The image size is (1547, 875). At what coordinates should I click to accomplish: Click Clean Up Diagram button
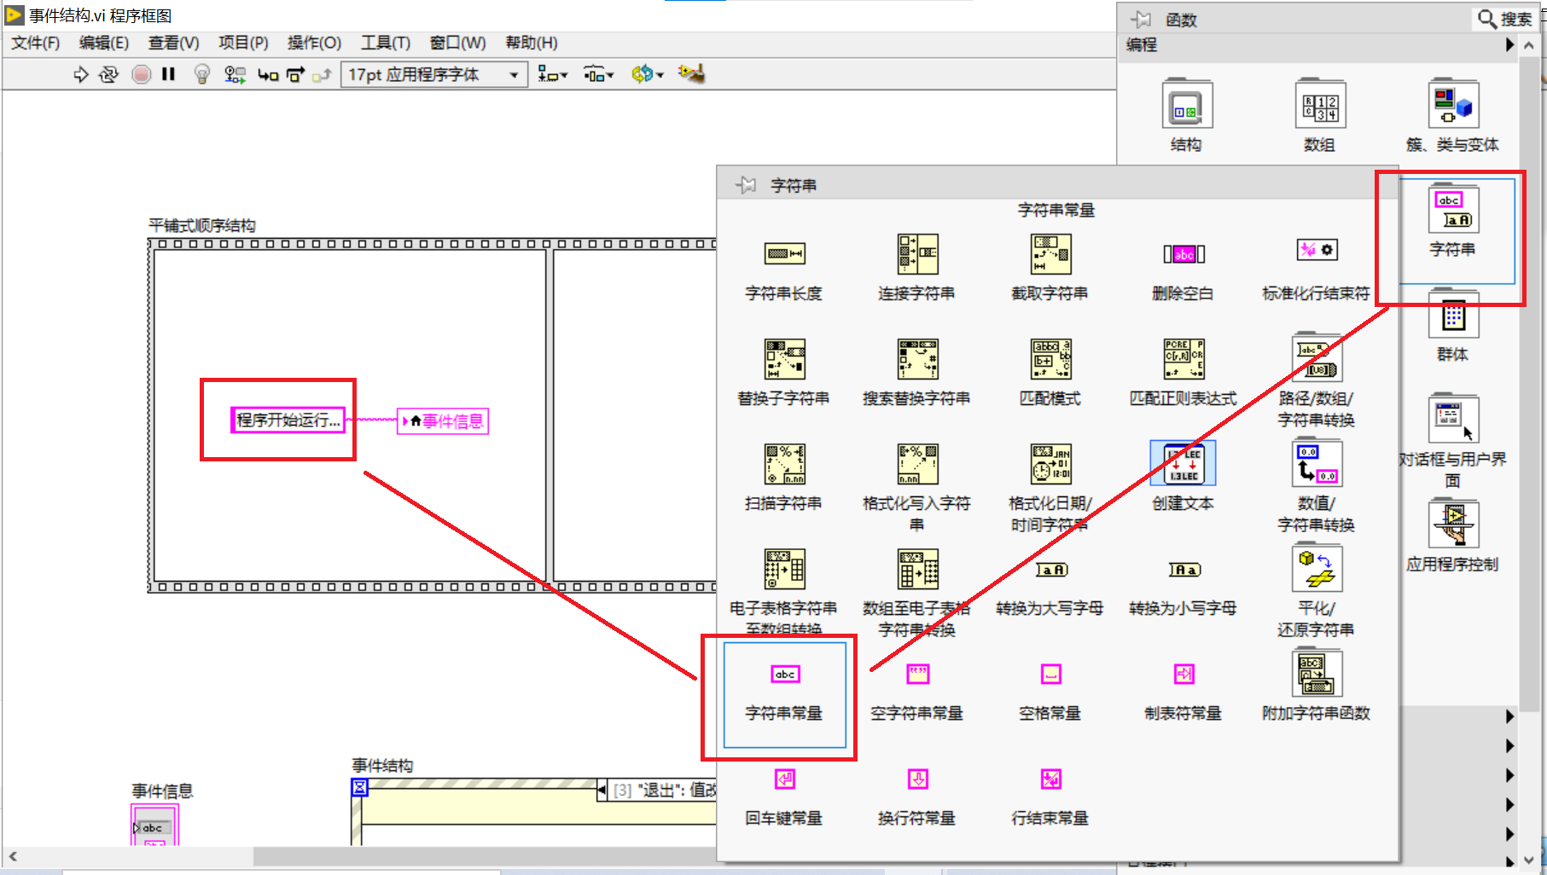tap(691, 75)
